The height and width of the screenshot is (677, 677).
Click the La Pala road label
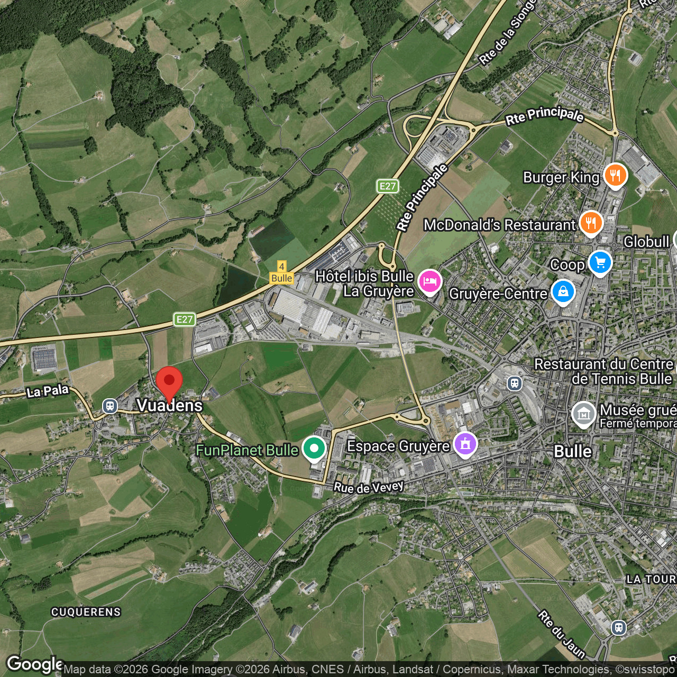tap(48, 391)
